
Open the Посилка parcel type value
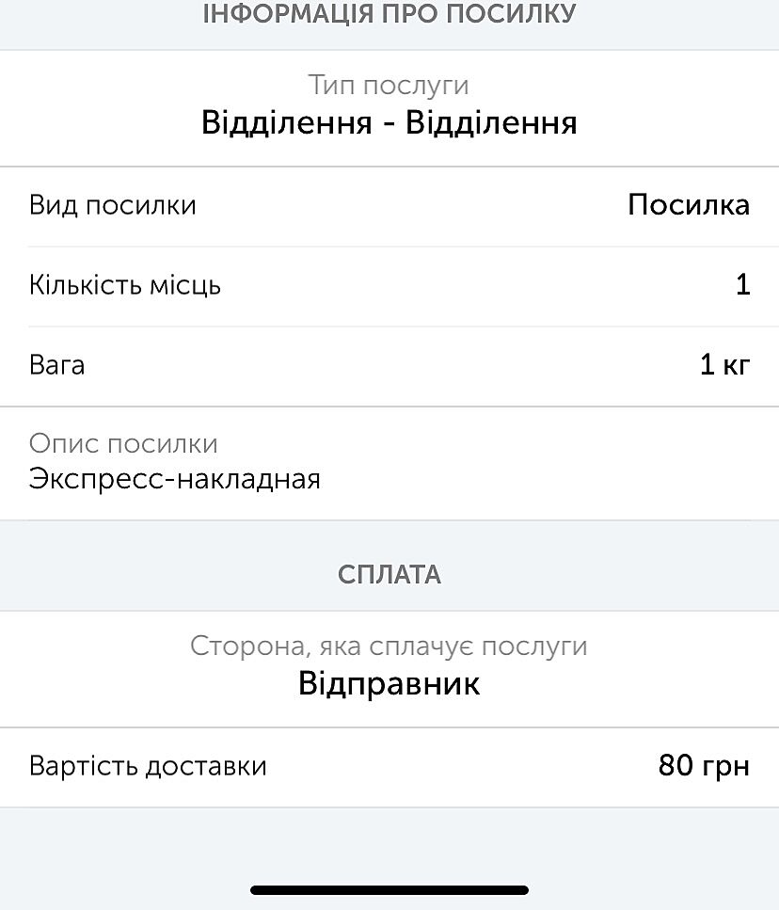pos(689,205)
